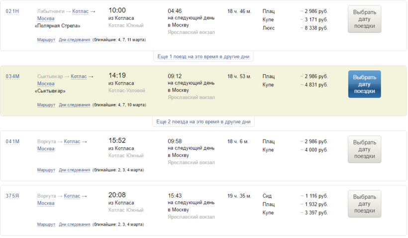Open Дни следования for train 375Я
The height and width of the screenshot is (238, 408).
pos(74,225)
